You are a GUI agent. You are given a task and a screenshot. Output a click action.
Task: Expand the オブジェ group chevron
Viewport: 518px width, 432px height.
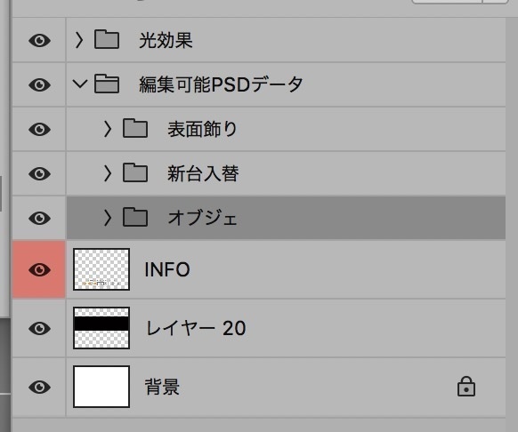point(108,218)
